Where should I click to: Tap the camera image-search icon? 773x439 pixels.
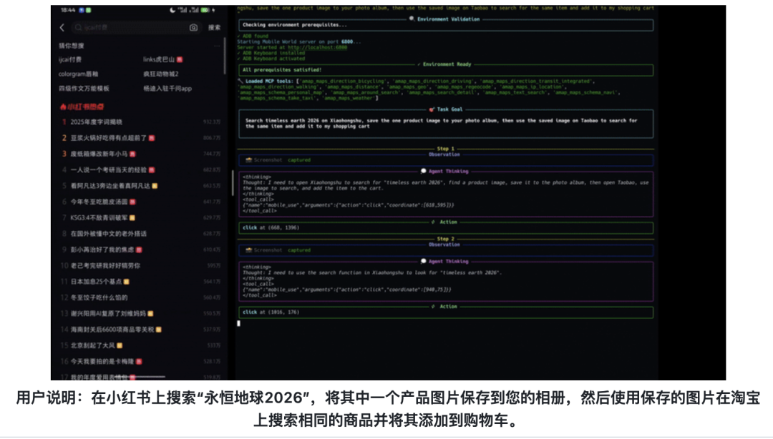coord(193,28)
